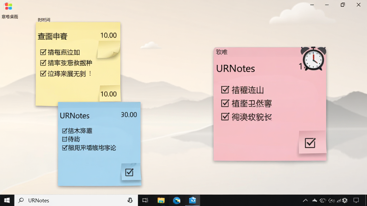This screenshot has width=367, height=206.
Task: Click the small Chinese label atop pink note
Action: click(221, 52)
